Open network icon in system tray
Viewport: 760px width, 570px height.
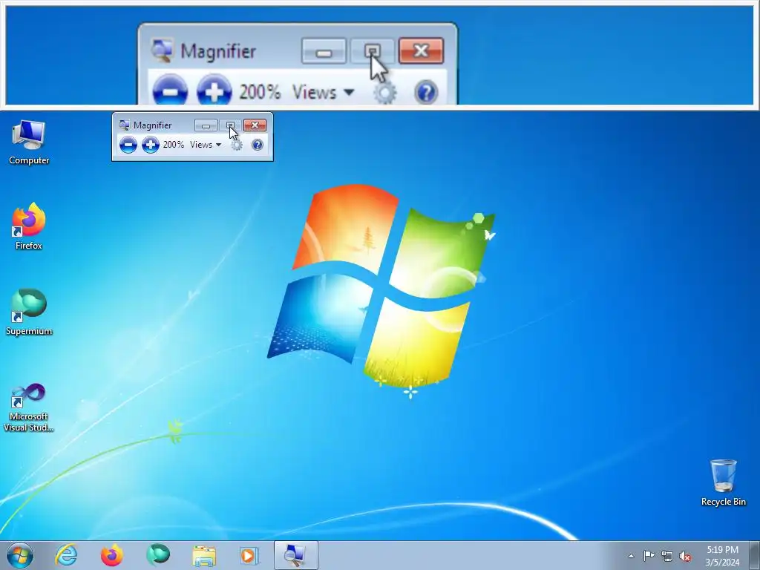coord(667,556)
